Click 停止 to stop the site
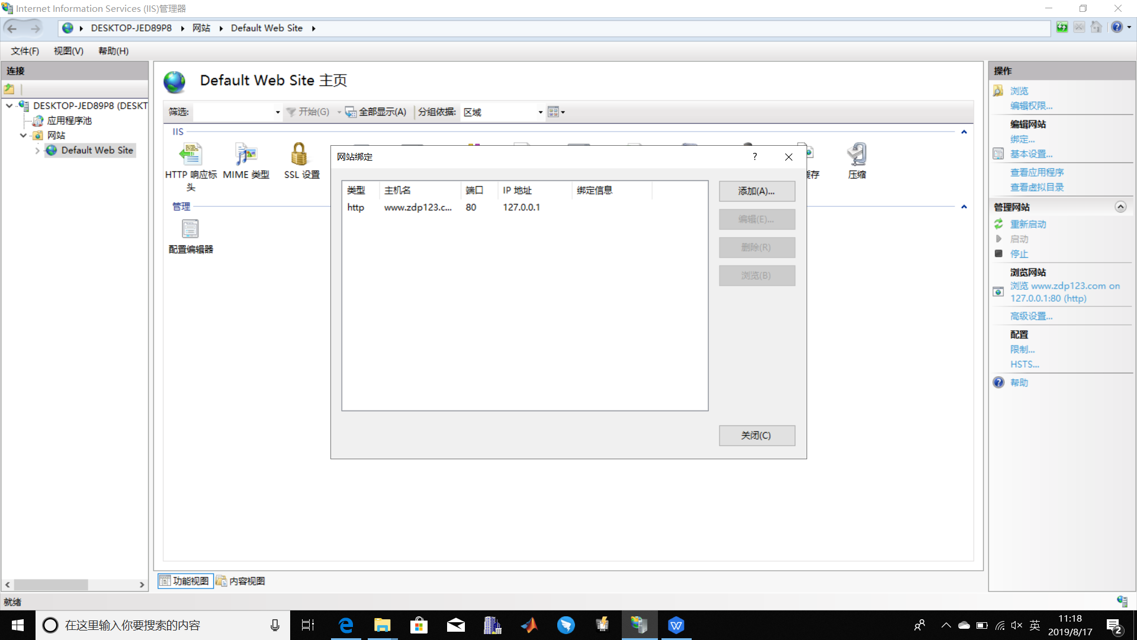This screenshot has width=1137, height=640. (1019, 254)
